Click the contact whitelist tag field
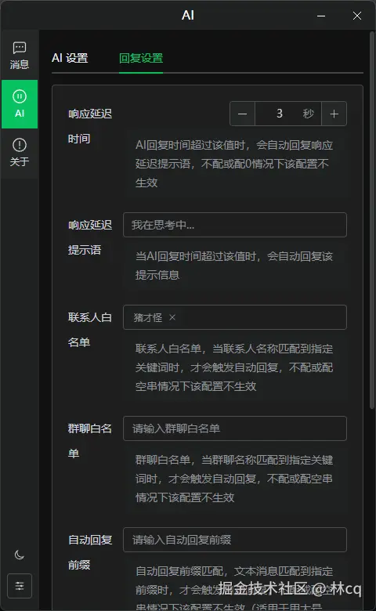 [x=235, y=317]
